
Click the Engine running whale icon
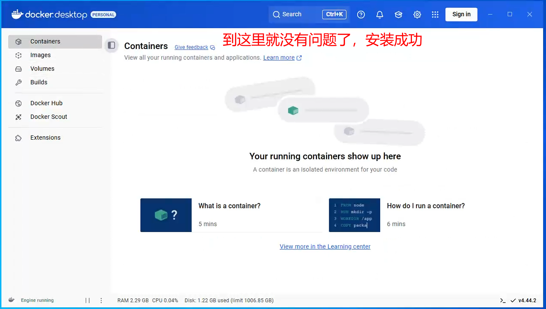point(12,300)
